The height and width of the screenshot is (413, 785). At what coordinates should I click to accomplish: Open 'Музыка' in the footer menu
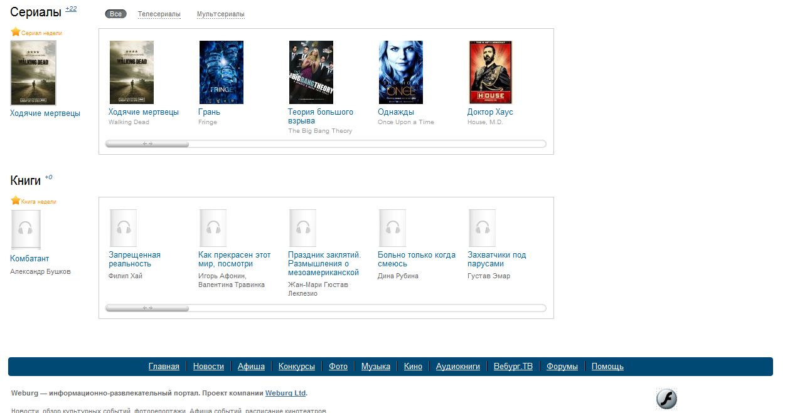click(376, 367)
